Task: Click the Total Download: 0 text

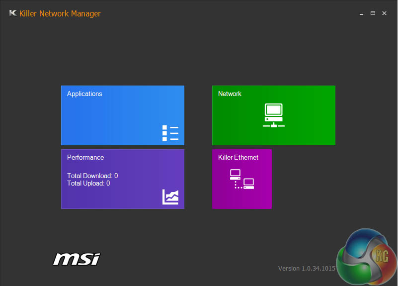Action: pos(92,176)
